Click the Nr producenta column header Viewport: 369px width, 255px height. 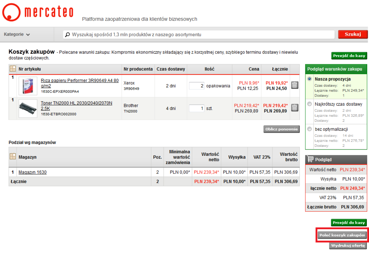pyautogui.click(x=138, y=69)
